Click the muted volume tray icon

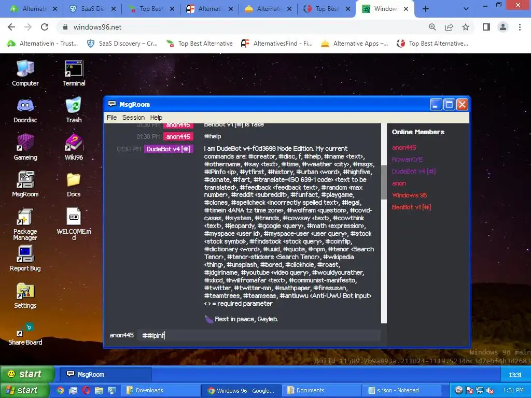point(490,390)
